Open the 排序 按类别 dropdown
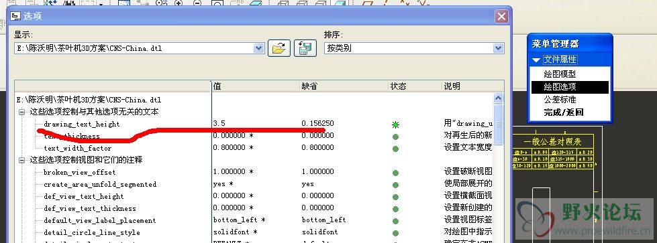 (498, 48)
